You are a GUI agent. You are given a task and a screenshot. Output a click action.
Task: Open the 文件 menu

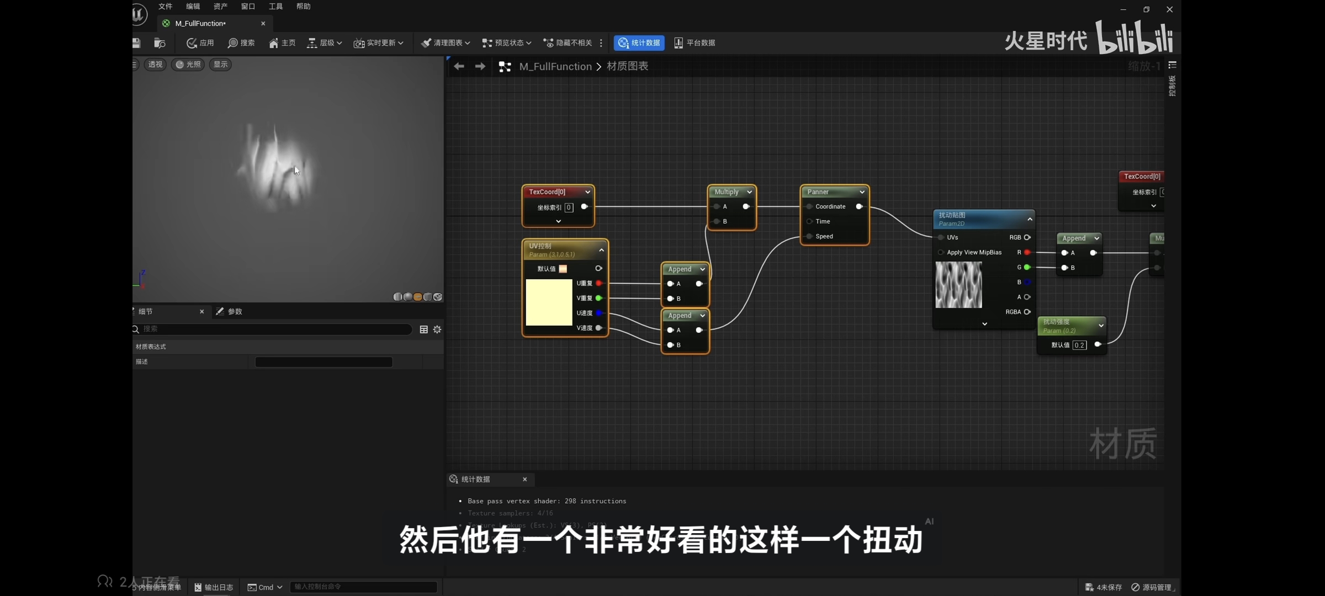(165, 7)
